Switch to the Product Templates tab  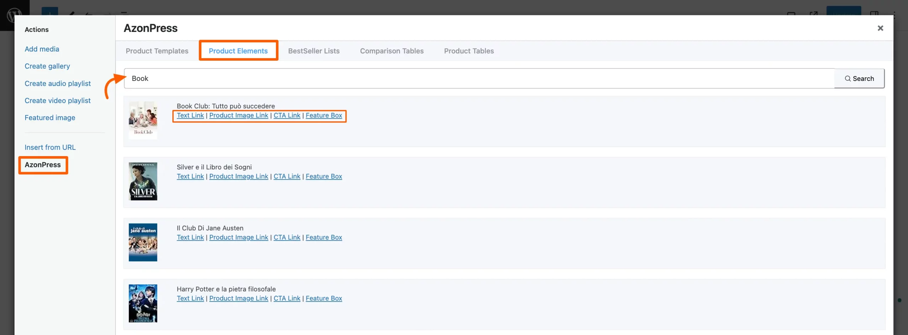(157, 51)
